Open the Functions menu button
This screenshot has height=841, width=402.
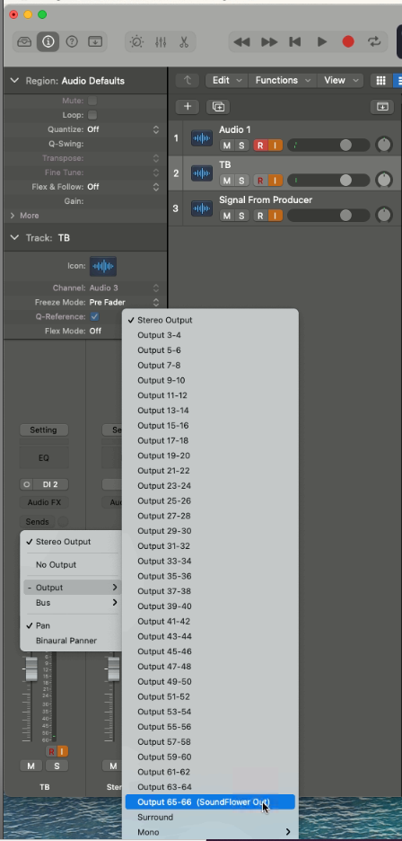283,81
